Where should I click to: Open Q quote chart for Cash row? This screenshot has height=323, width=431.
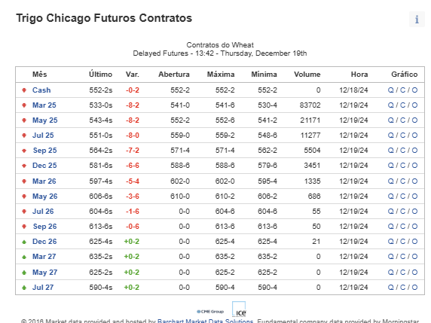[390, 90]
